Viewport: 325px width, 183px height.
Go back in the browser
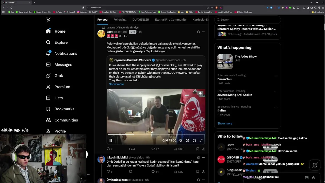point(4,8)
